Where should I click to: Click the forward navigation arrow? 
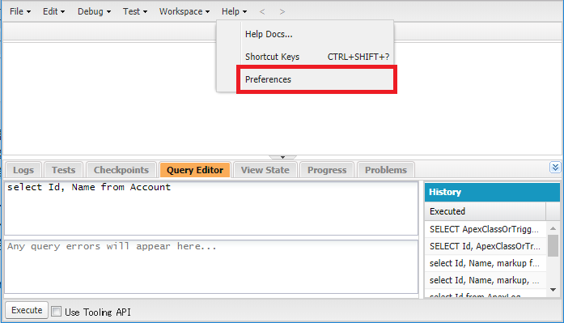282,12
